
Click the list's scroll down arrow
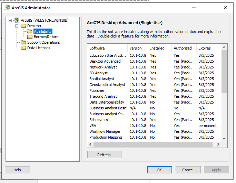coord(224,138)
